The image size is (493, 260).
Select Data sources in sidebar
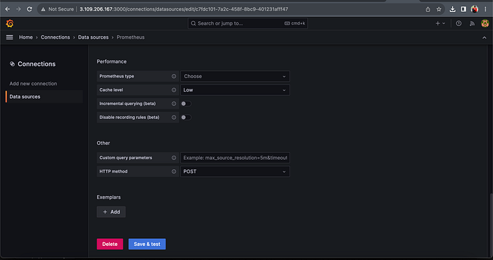(x=44, y=97)
